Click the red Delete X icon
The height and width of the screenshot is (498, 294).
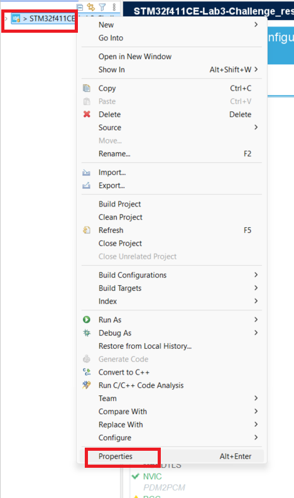pyautogui.click(x=87, y=114)
